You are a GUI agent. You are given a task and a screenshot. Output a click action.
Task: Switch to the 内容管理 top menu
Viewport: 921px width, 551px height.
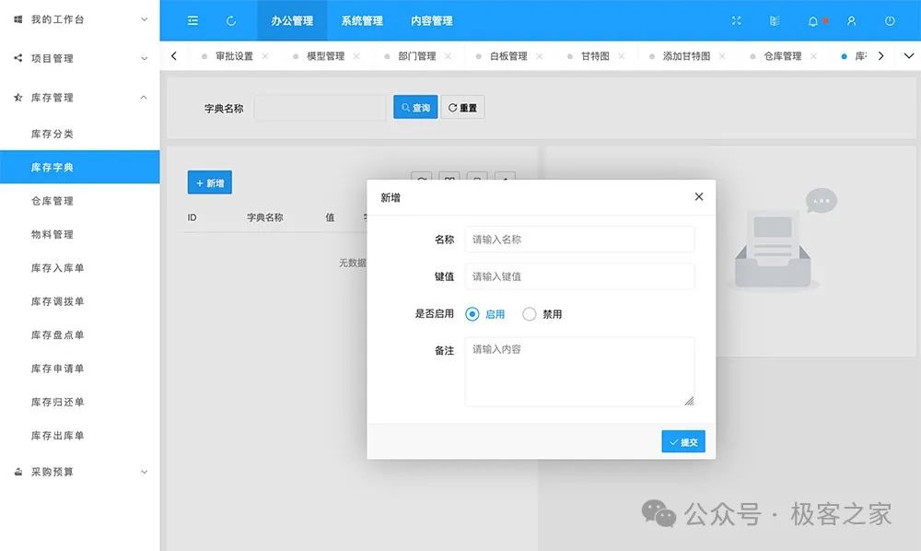pyautogui.click(x=432, y=20)
